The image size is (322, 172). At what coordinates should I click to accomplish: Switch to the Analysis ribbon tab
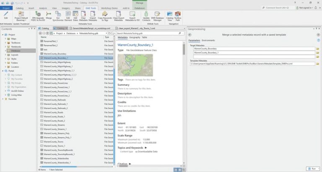point(43,8)
